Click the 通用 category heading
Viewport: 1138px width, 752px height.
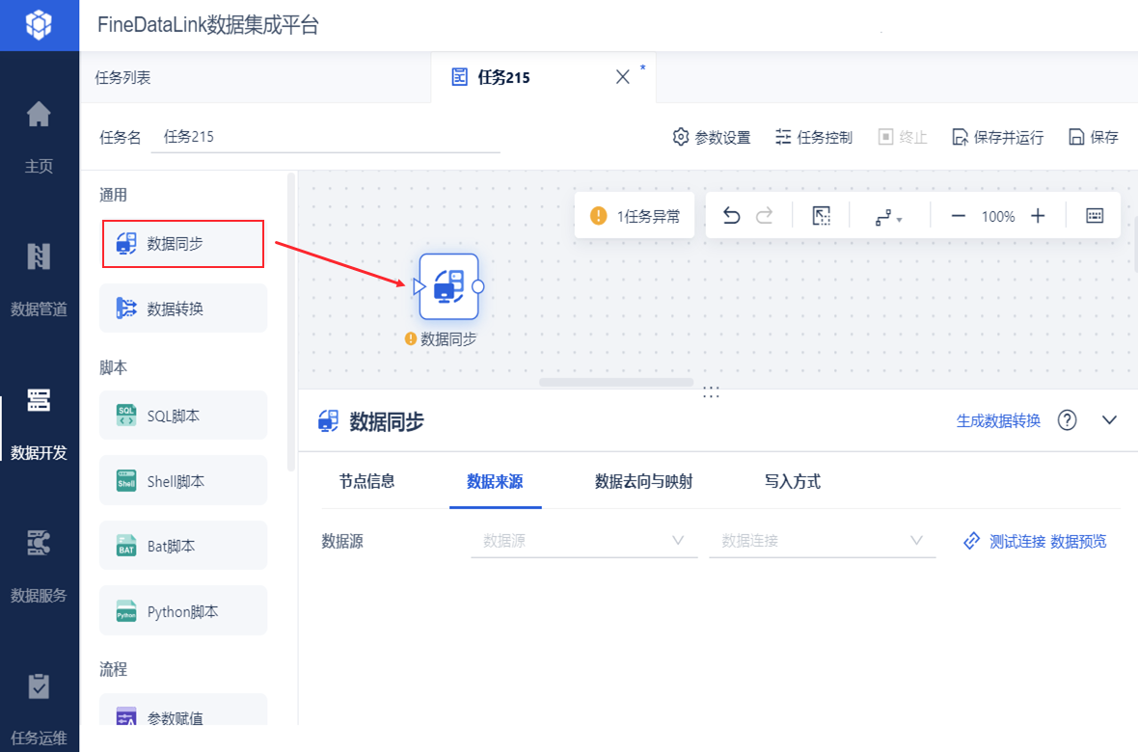pos(113,195)
